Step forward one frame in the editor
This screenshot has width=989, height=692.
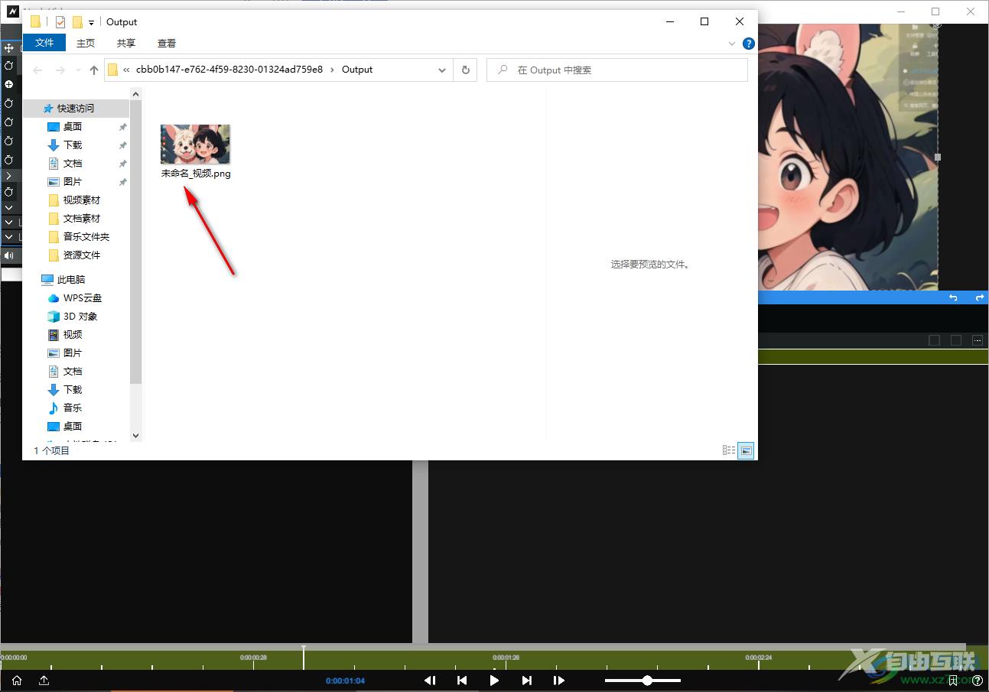[559, 681]
